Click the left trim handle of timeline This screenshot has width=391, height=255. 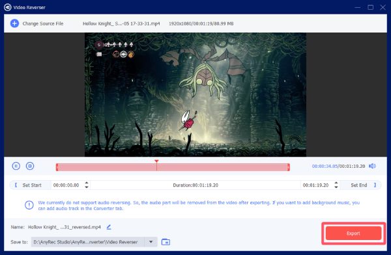click(57, 167)
